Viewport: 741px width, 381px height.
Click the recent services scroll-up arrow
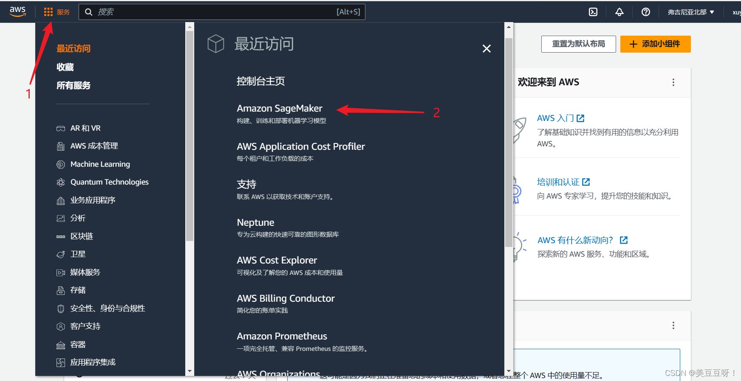click(509, 27)
